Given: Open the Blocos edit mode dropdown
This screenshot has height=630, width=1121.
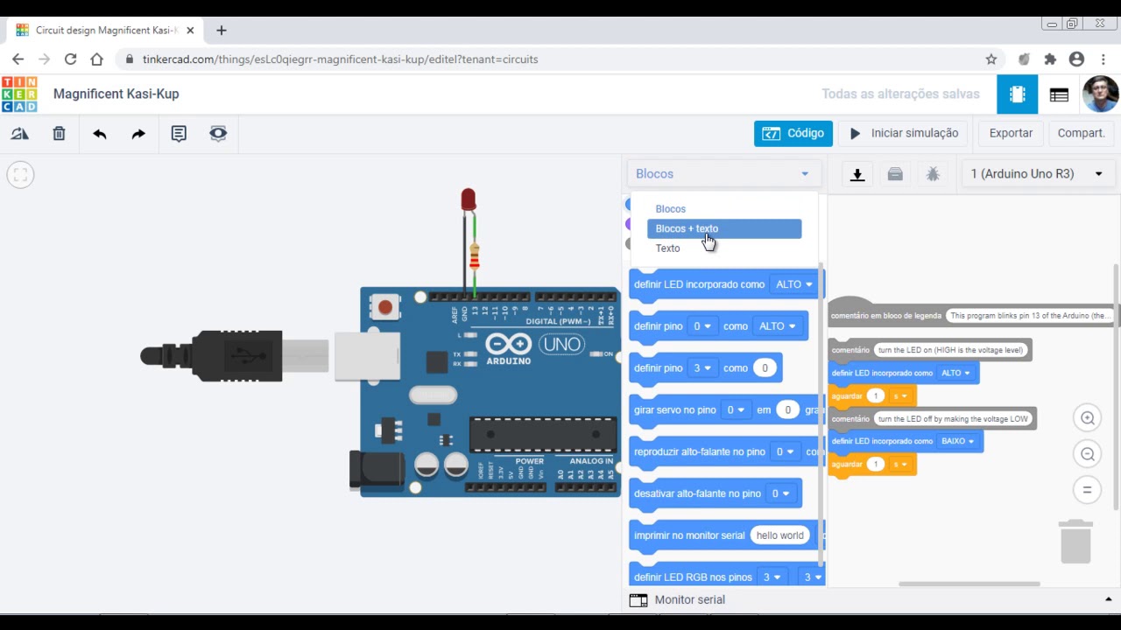Looking at the screenshot, I should click(723, 174).
